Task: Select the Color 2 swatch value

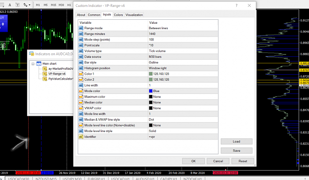Action: pyautogui.click(x=151, y=80)
